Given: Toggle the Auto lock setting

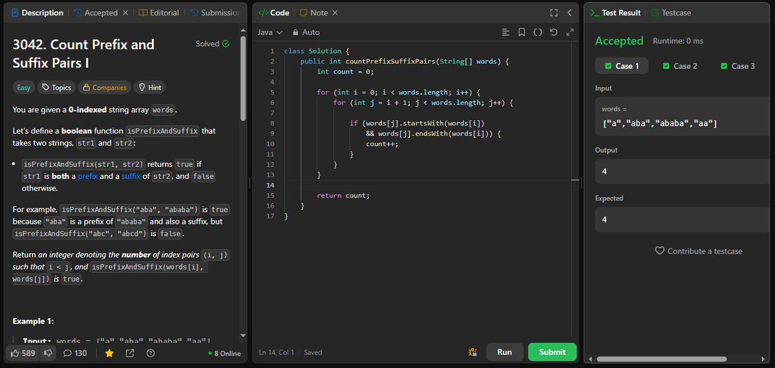Looking at the screenshot, I should 306,32.
